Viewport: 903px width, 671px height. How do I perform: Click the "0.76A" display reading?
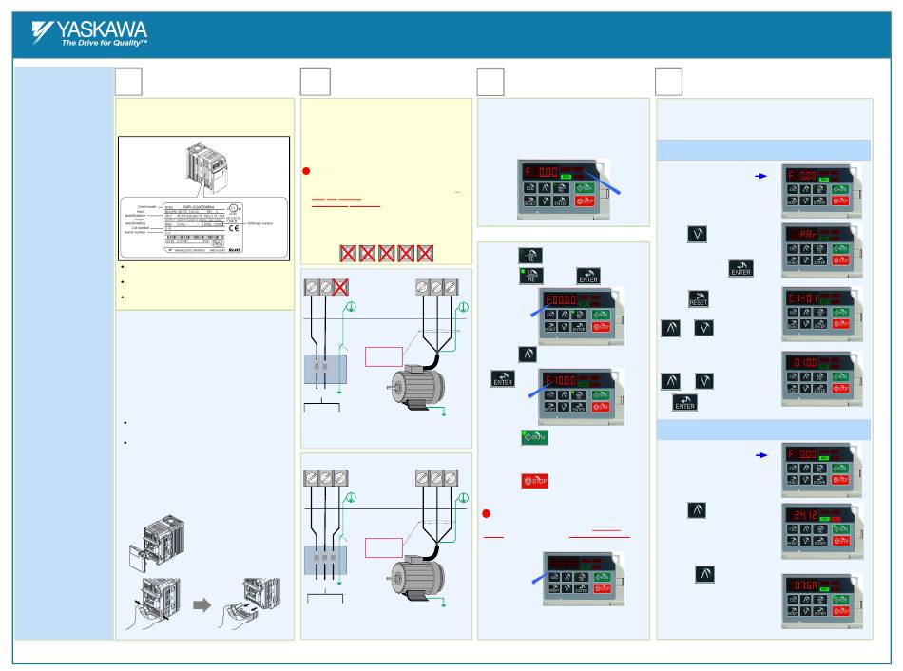[805, 585]
